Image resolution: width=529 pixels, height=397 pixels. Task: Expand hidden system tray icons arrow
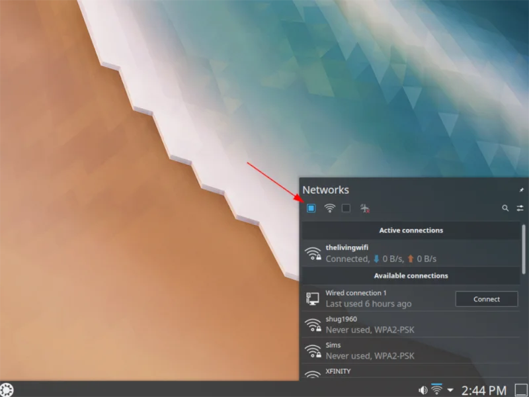click(x=450, y=390)
